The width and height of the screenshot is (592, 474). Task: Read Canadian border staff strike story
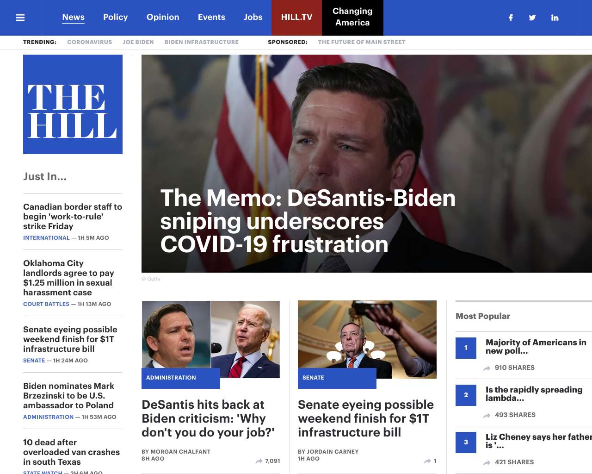(73, 216)
